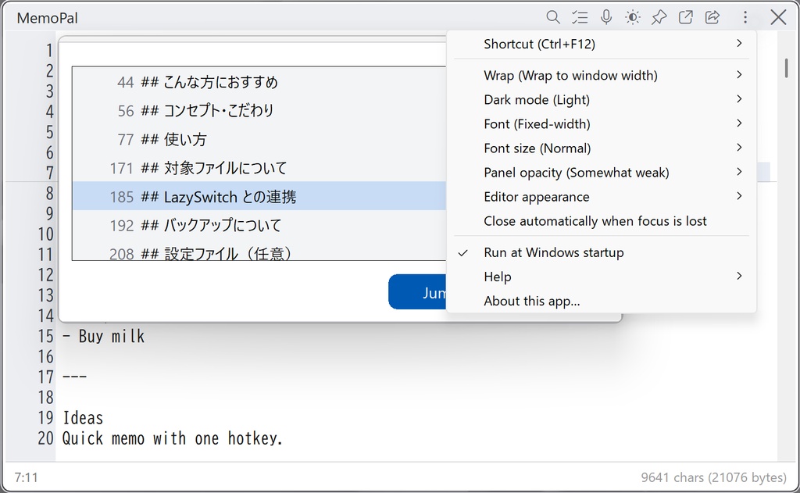
Task: Expand arrow beside Dark mode entry
Action: pos(739,99)
